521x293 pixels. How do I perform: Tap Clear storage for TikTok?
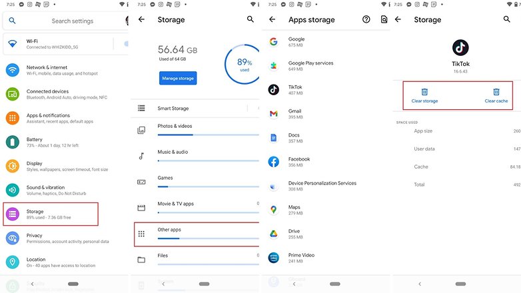coord(424,96)
